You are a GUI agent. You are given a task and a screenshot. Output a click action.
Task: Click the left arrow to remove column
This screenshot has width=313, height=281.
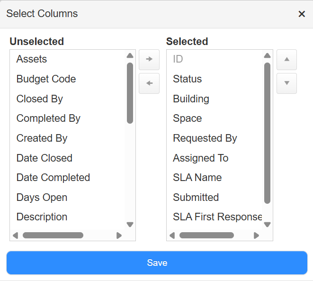tap(149, 83)
